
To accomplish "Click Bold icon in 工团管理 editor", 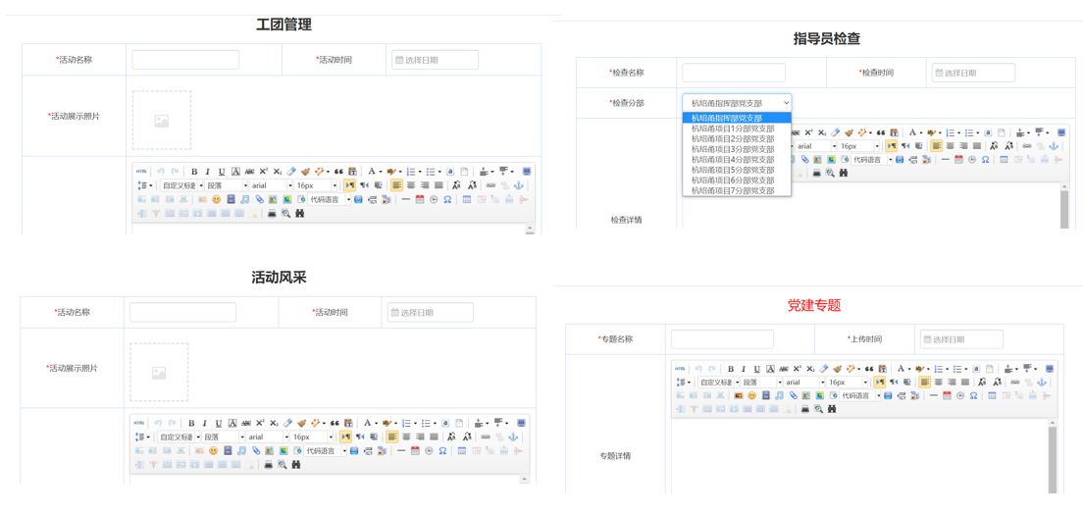I will pyautogui.click(x=194, y=172).
